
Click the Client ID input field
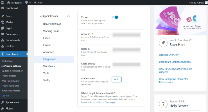tap(126, 50)
